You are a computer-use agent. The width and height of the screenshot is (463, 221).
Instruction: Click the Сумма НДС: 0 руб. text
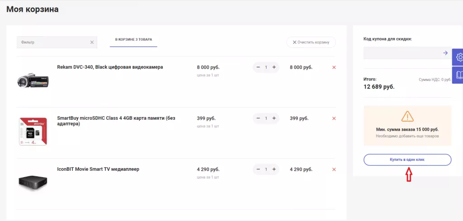tap(435, 80)
